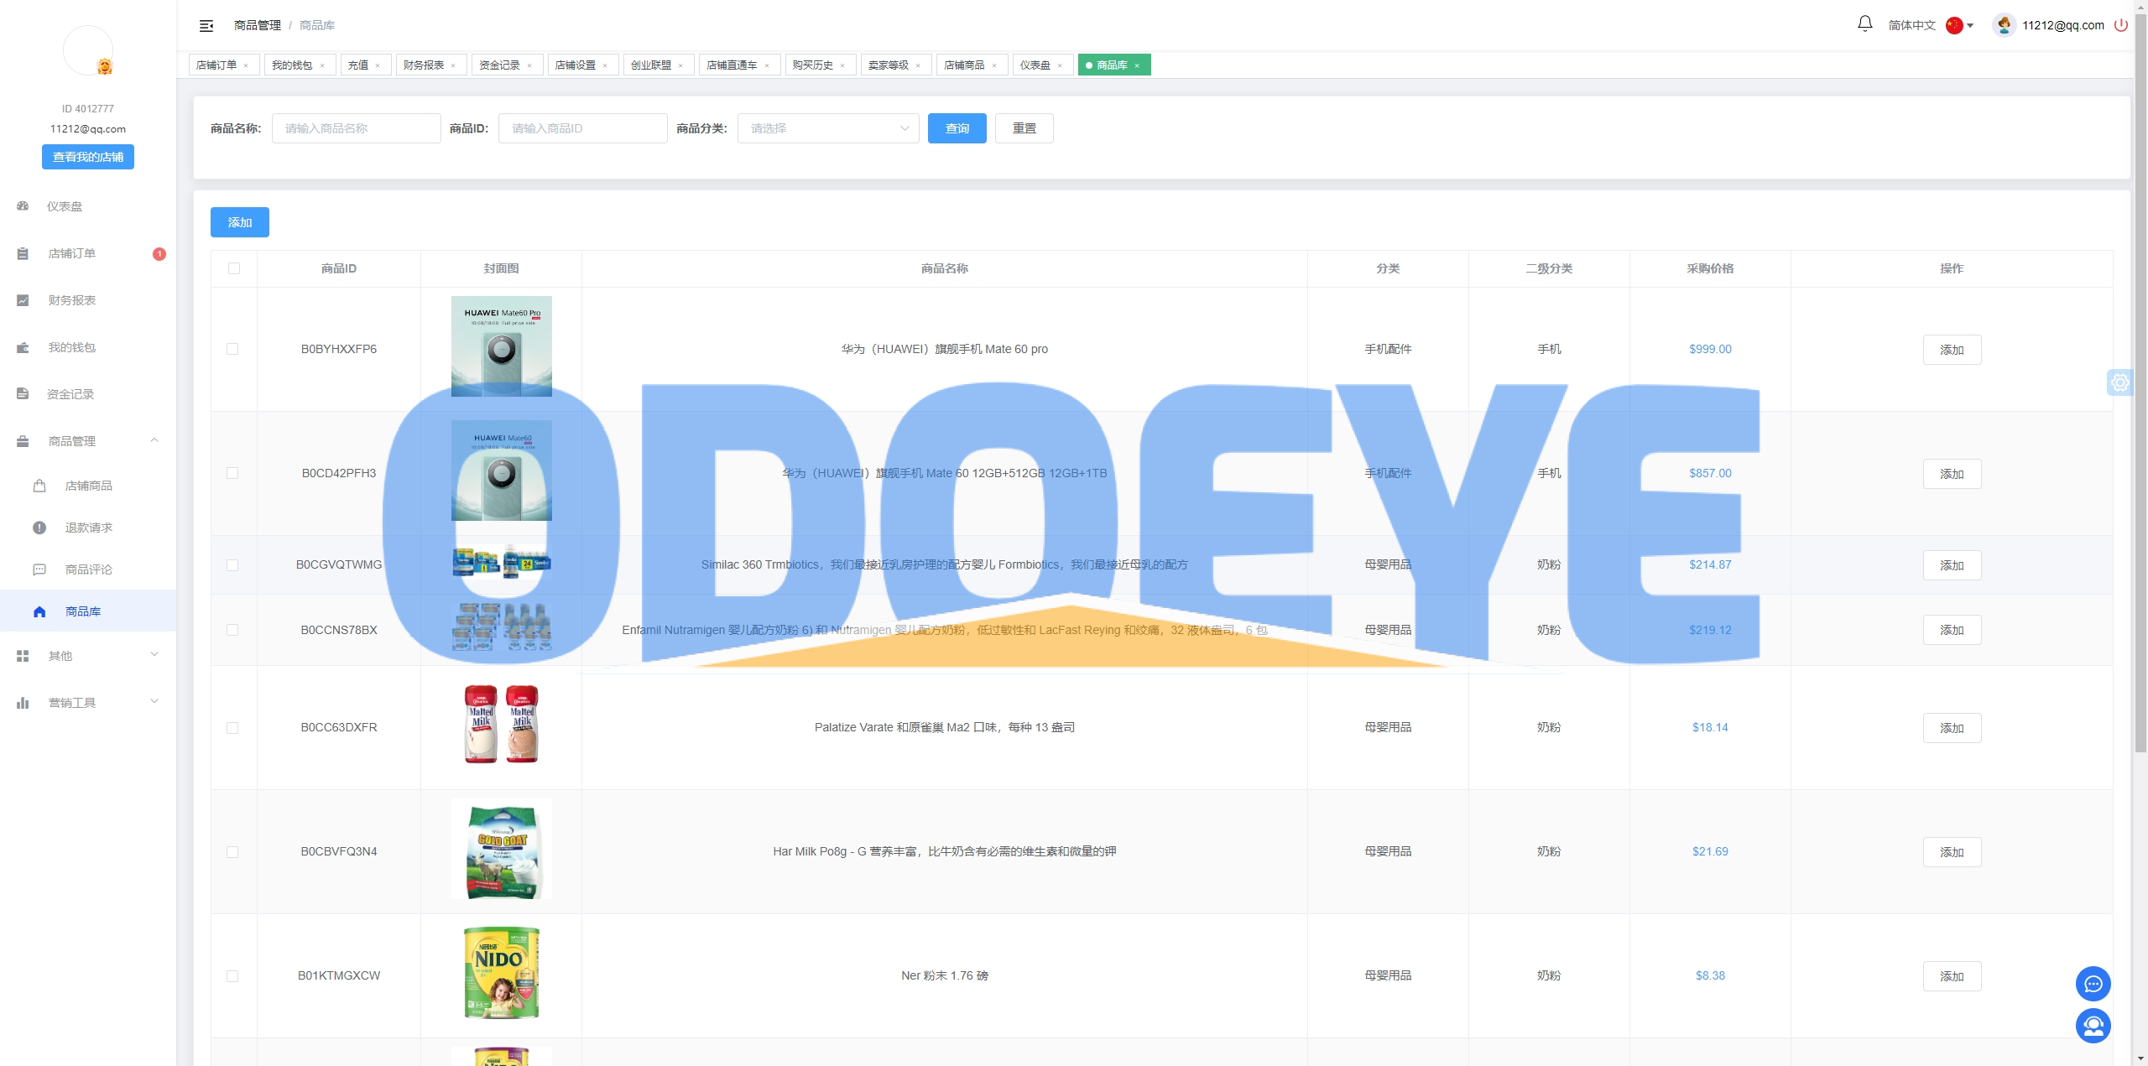Check the row for B0CD42PFH3

pos(232,473)
